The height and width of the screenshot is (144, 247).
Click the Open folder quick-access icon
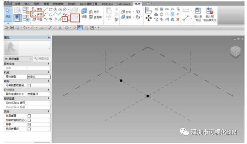tap(7, 28)
